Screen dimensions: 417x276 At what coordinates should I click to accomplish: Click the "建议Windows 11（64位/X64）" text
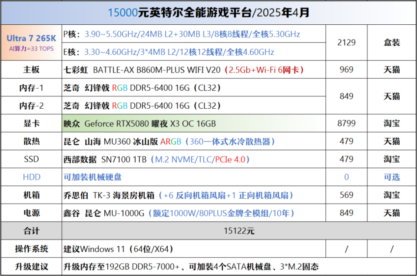(x=118, y=249)
